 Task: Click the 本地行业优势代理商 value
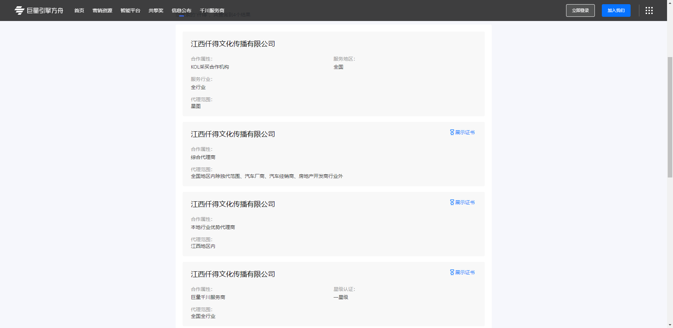[x=213, y=227]
